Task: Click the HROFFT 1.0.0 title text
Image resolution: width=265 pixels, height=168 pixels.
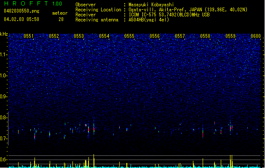Action: coord(33,3)
